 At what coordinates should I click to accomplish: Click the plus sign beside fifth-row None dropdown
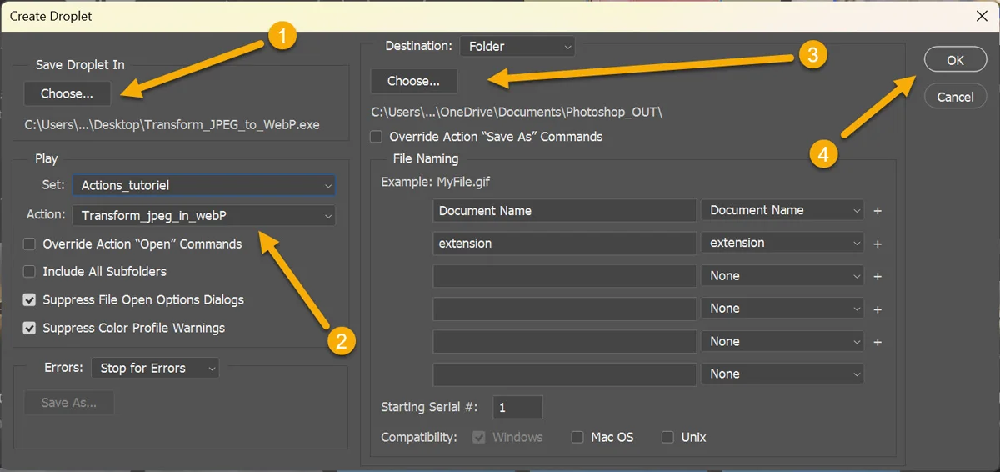click(877, 342)
